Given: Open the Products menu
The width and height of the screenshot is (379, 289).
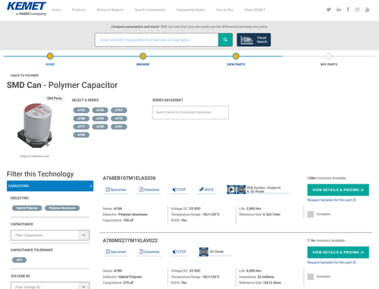Looking at the screenshot, I should 79,10.
